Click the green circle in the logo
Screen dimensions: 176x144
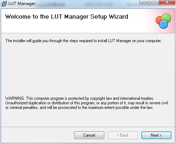[x=166, y=18]
